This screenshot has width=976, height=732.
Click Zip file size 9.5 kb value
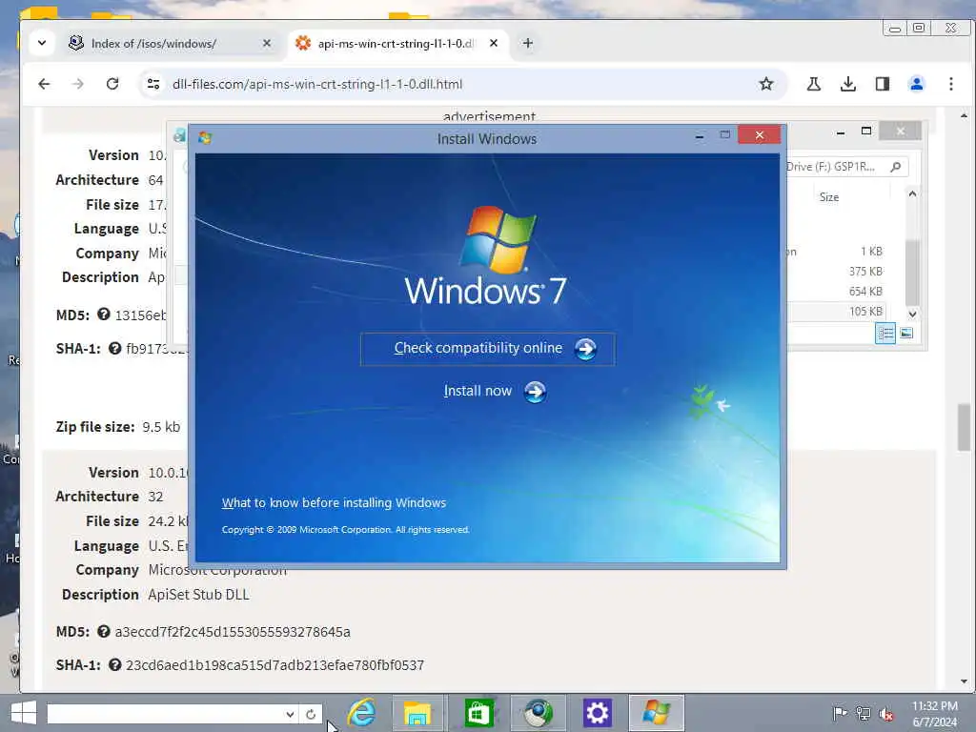click(x=161, y=427)
